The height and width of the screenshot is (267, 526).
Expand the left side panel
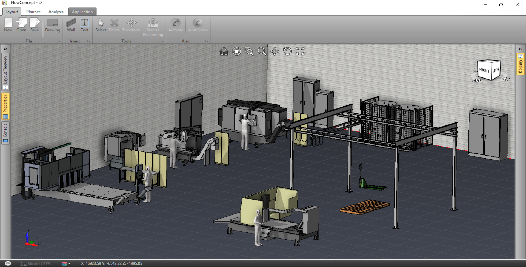point(5,49)
